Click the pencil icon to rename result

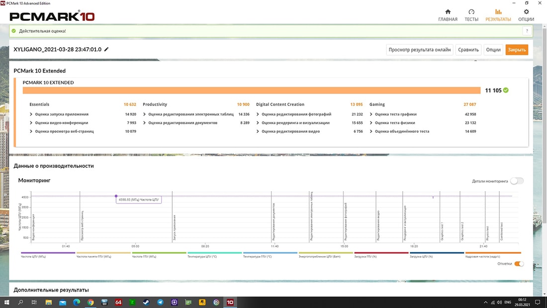[106, 49]
